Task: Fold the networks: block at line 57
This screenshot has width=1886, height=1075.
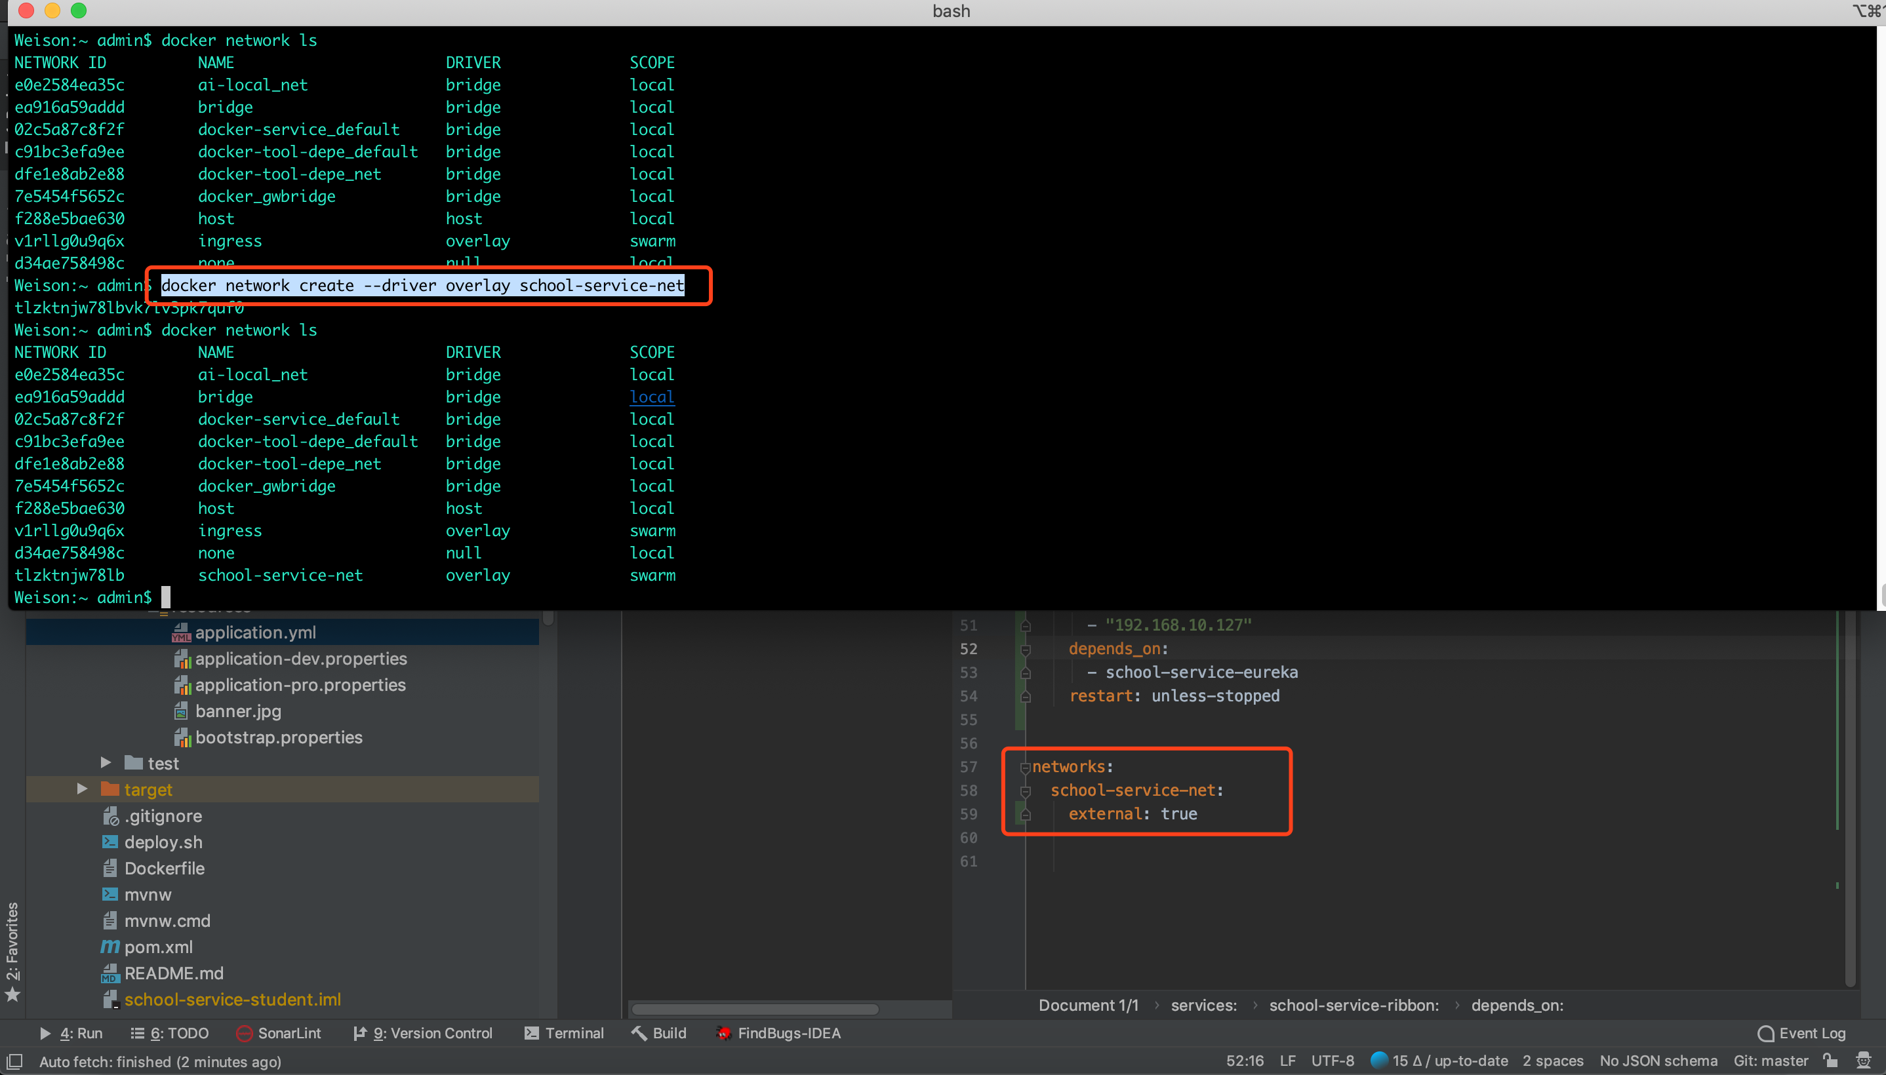Action: coord(1026,768)
